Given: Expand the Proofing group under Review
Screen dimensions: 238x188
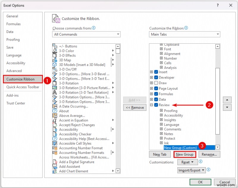Looking at the screenshot, I should point(161,110).
